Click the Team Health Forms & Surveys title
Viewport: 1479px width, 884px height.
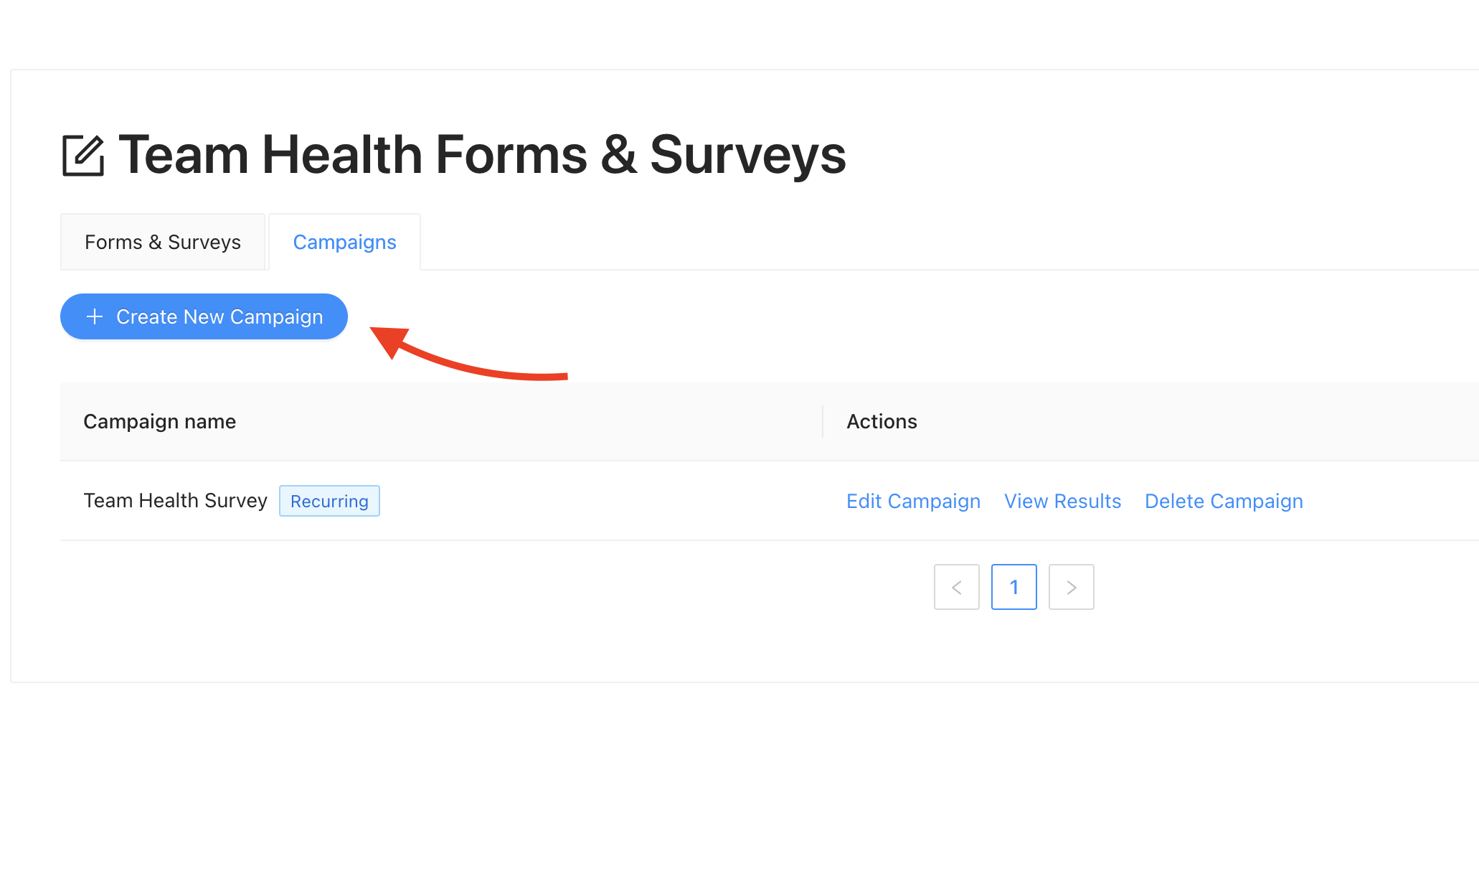click(482, 155)
